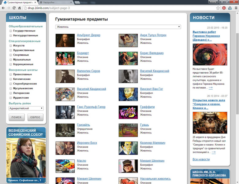The image size is (239, 184).
Task: Open the Анри Тулуз Лотрек link
Action: pos(153,35)
